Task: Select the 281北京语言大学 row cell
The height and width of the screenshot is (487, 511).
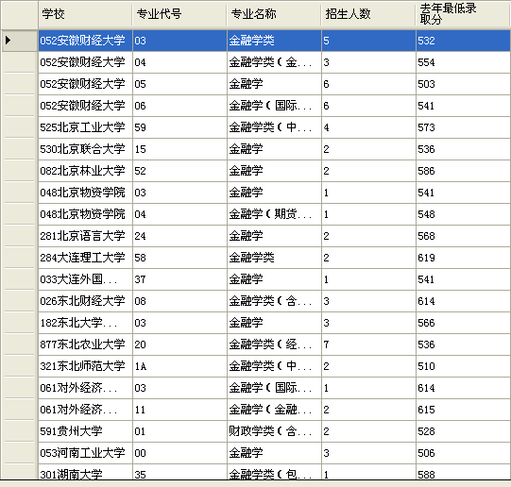Action: [x=85, y=236]
